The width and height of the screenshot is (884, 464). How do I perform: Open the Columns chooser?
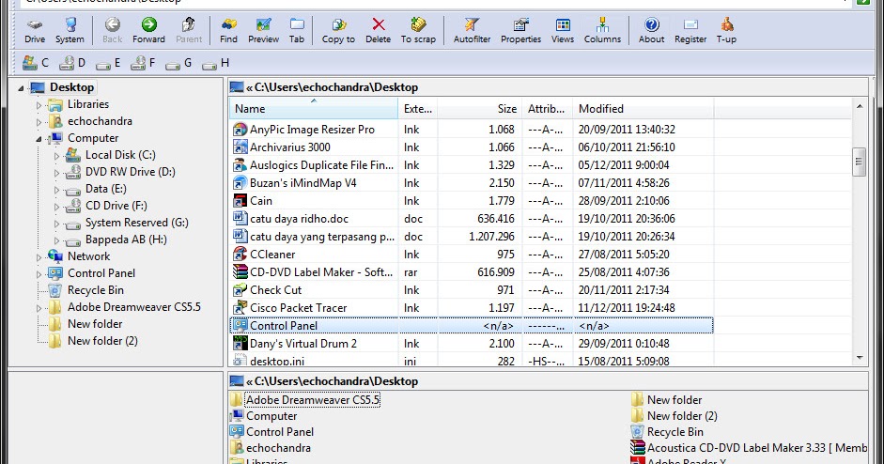pos(602,30)
